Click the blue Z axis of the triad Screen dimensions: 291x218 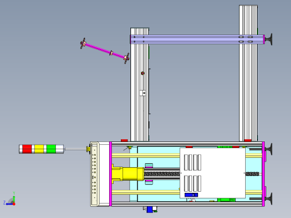[8, 203]
